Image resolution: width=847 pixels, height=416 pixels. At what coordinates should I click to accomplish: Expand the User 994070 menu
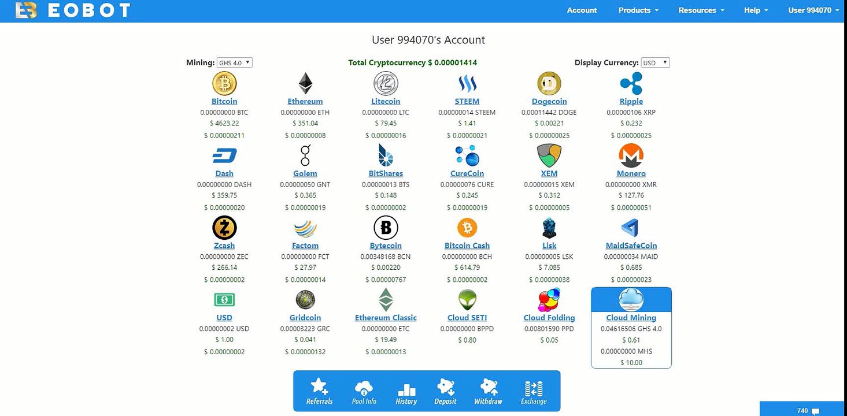(x=813, y=10)
